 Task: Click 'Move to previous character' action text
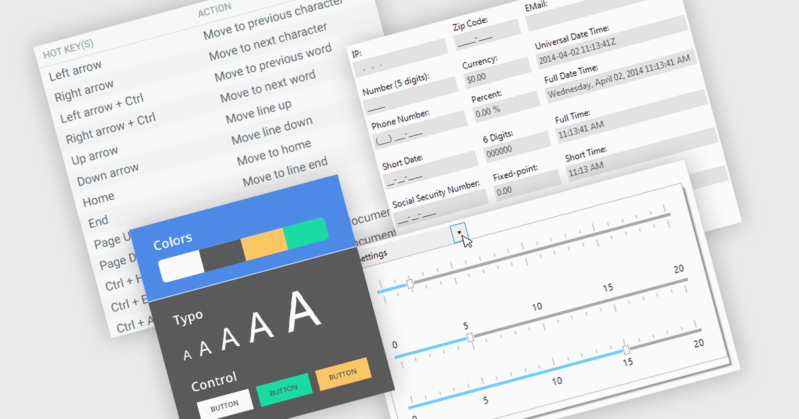pyautogui.click(x=274, y=18)
